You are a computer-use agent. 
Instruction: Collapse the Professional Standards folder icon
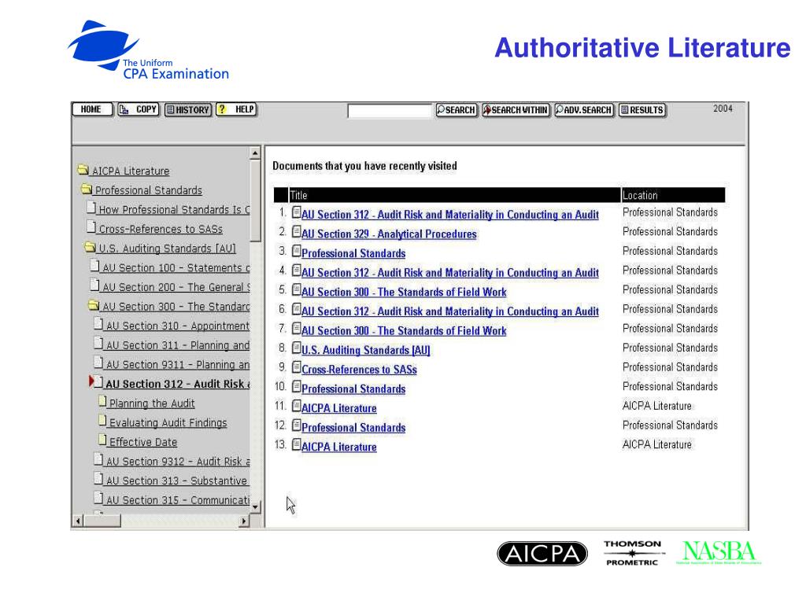coord(87,189)
